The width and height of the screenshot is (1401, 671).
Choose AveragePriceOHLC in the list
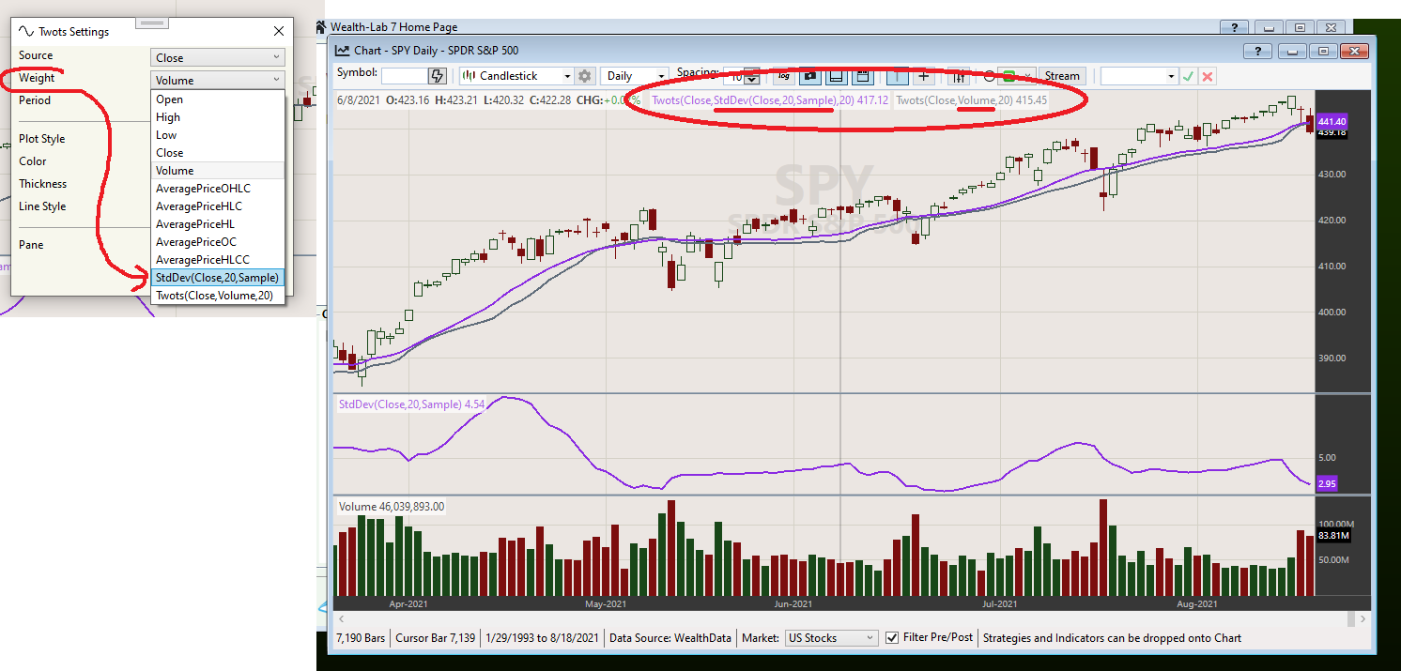(x=217, y=189)
